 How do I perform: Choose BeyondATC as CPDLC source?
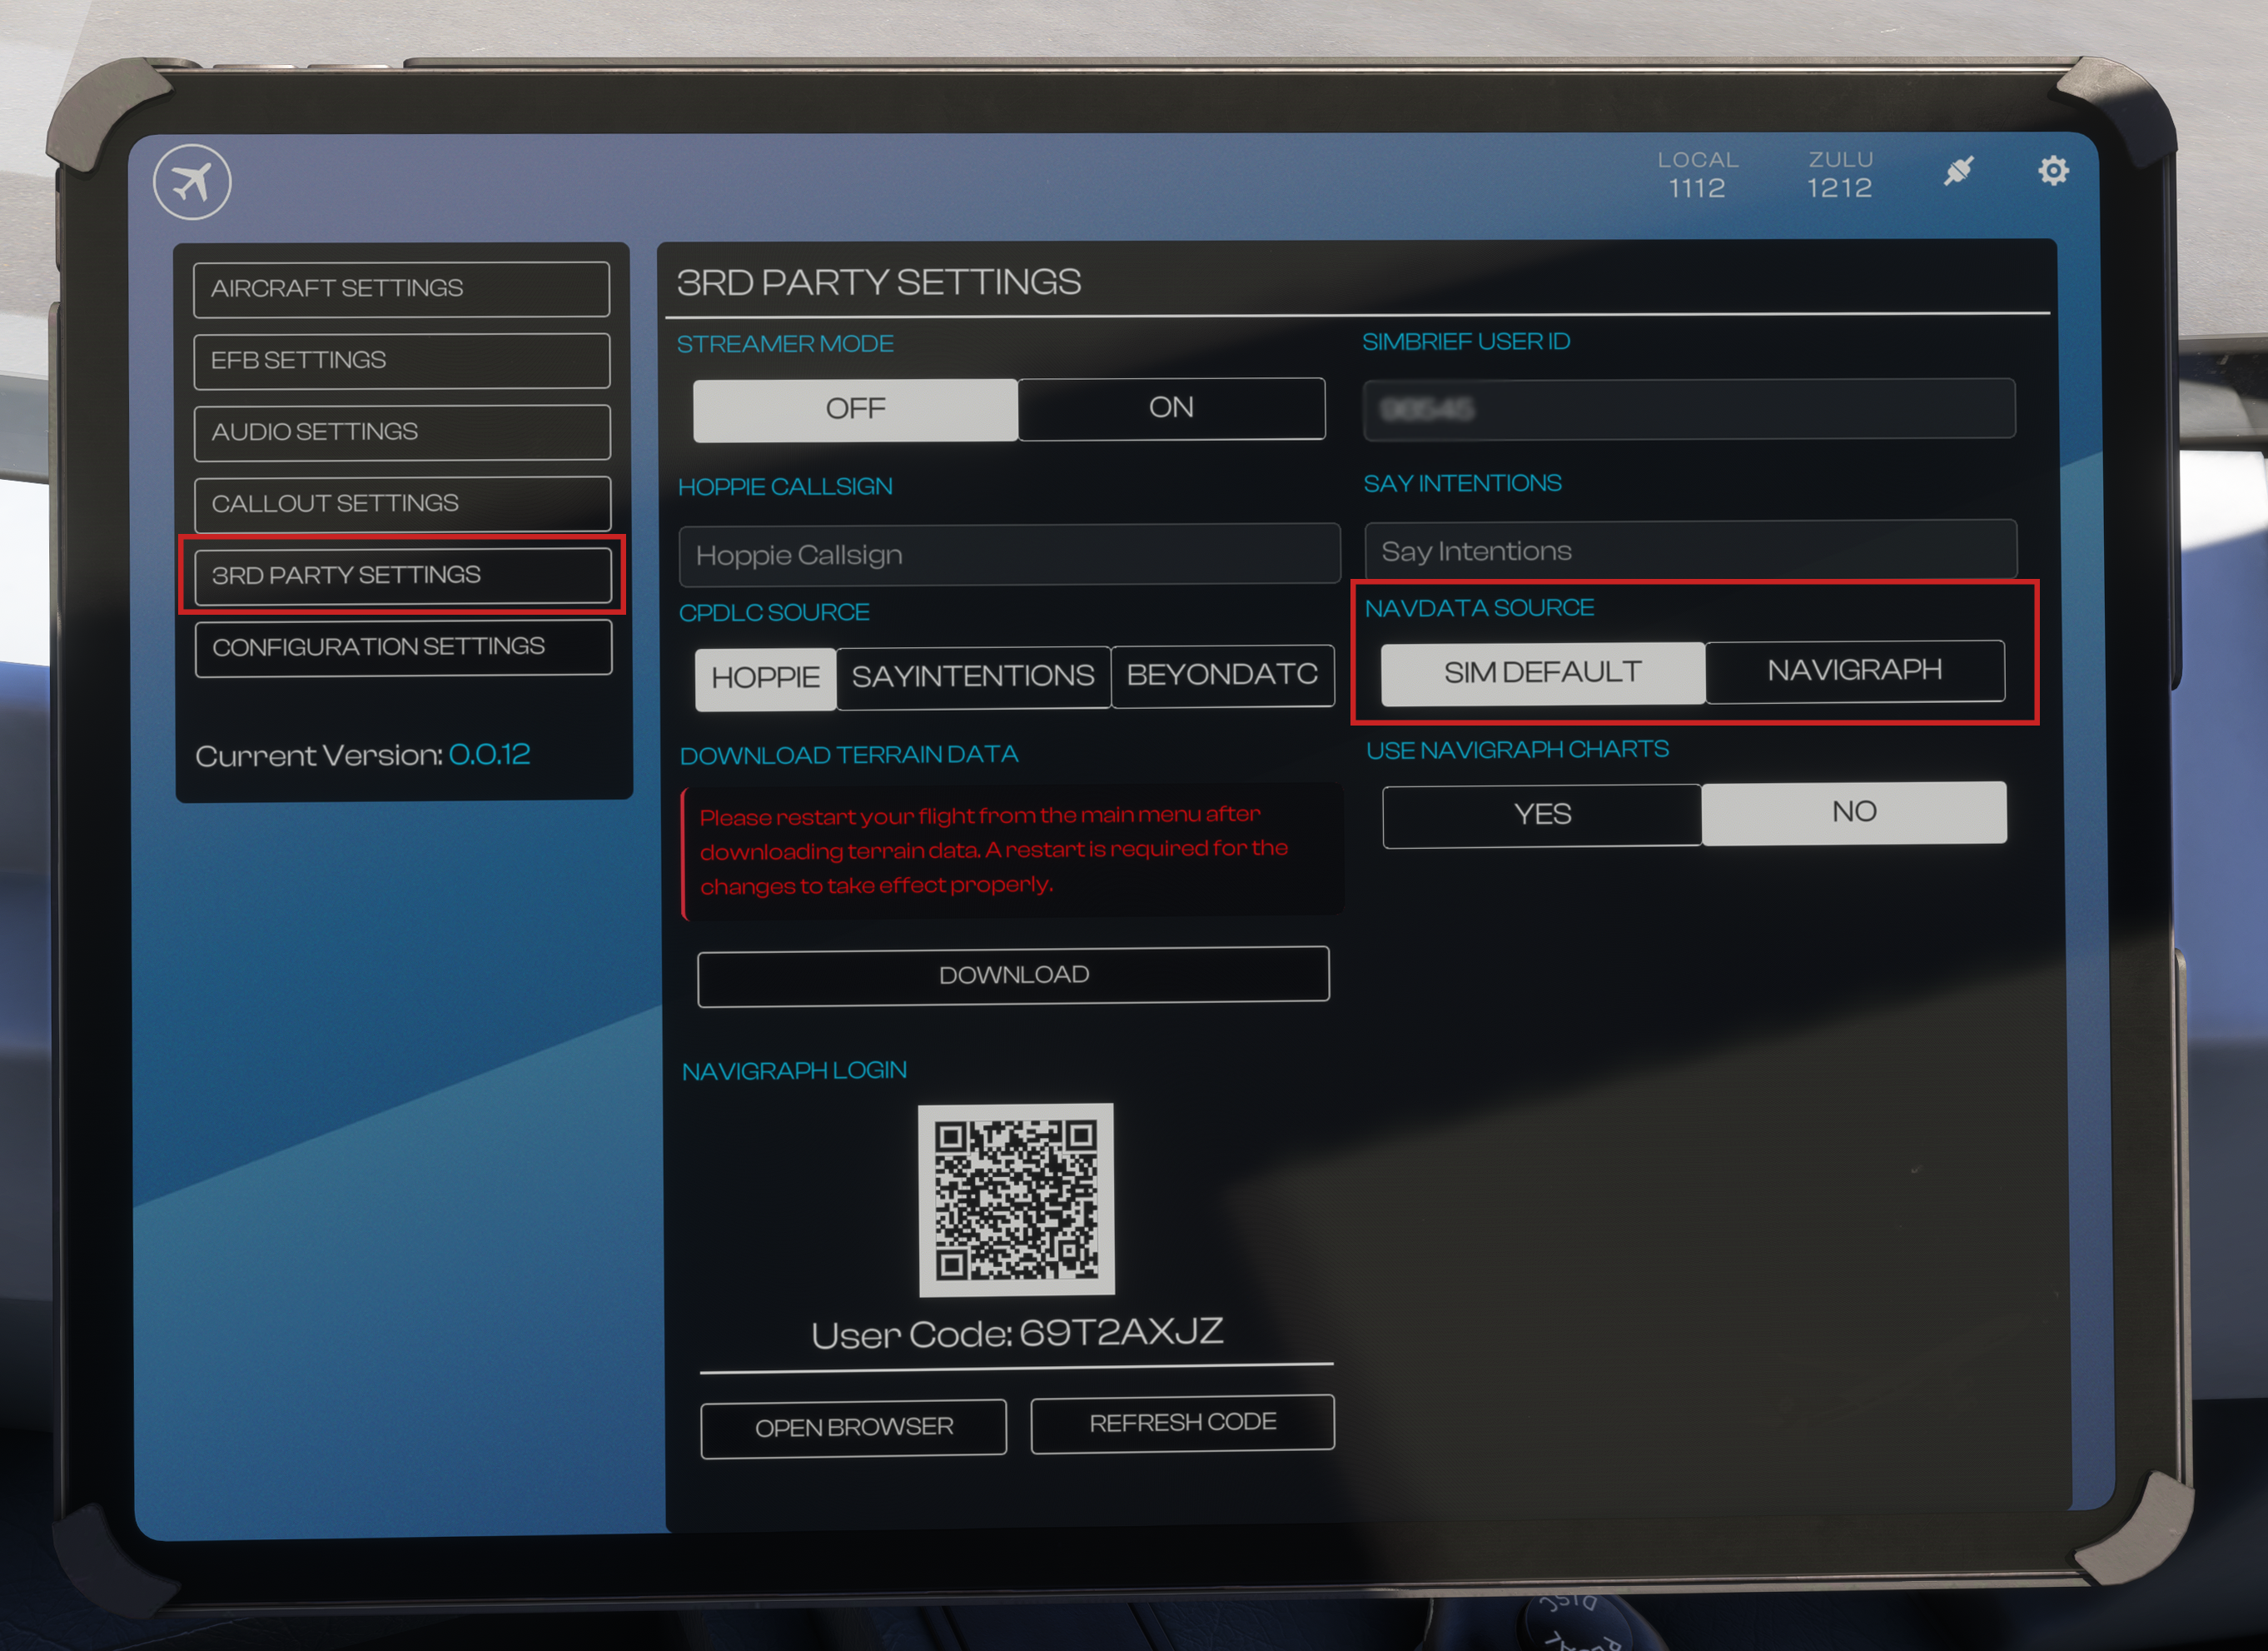click(x=1222, y=676)
